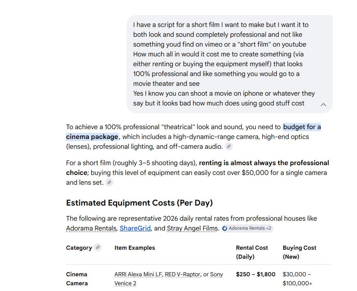The image size is (357, 291).
Task: Click the Item Examples column header
Action: point(135,248)
